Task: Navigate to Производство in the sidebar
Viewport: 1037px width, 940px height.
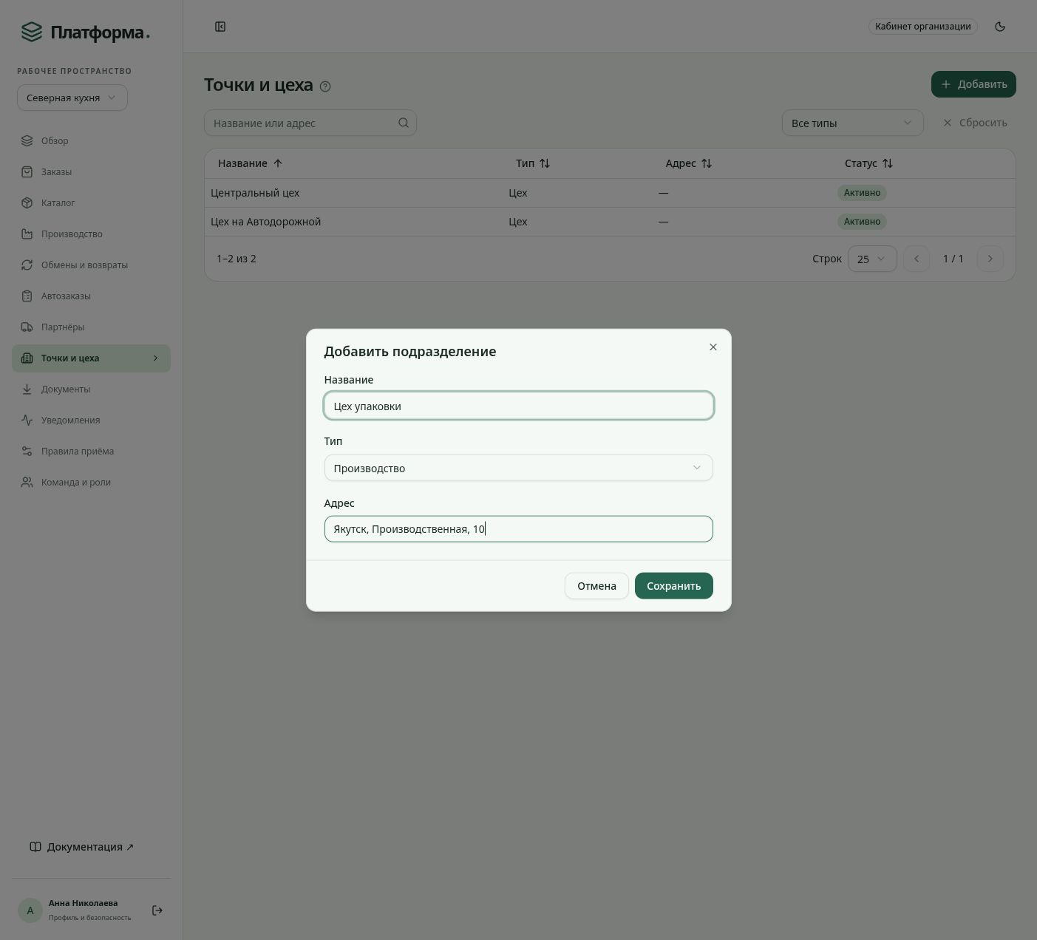Action: pos(91,234)
